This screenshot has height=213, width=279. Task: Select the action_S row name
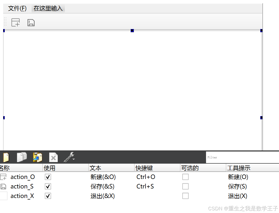(x=22, y=186)
